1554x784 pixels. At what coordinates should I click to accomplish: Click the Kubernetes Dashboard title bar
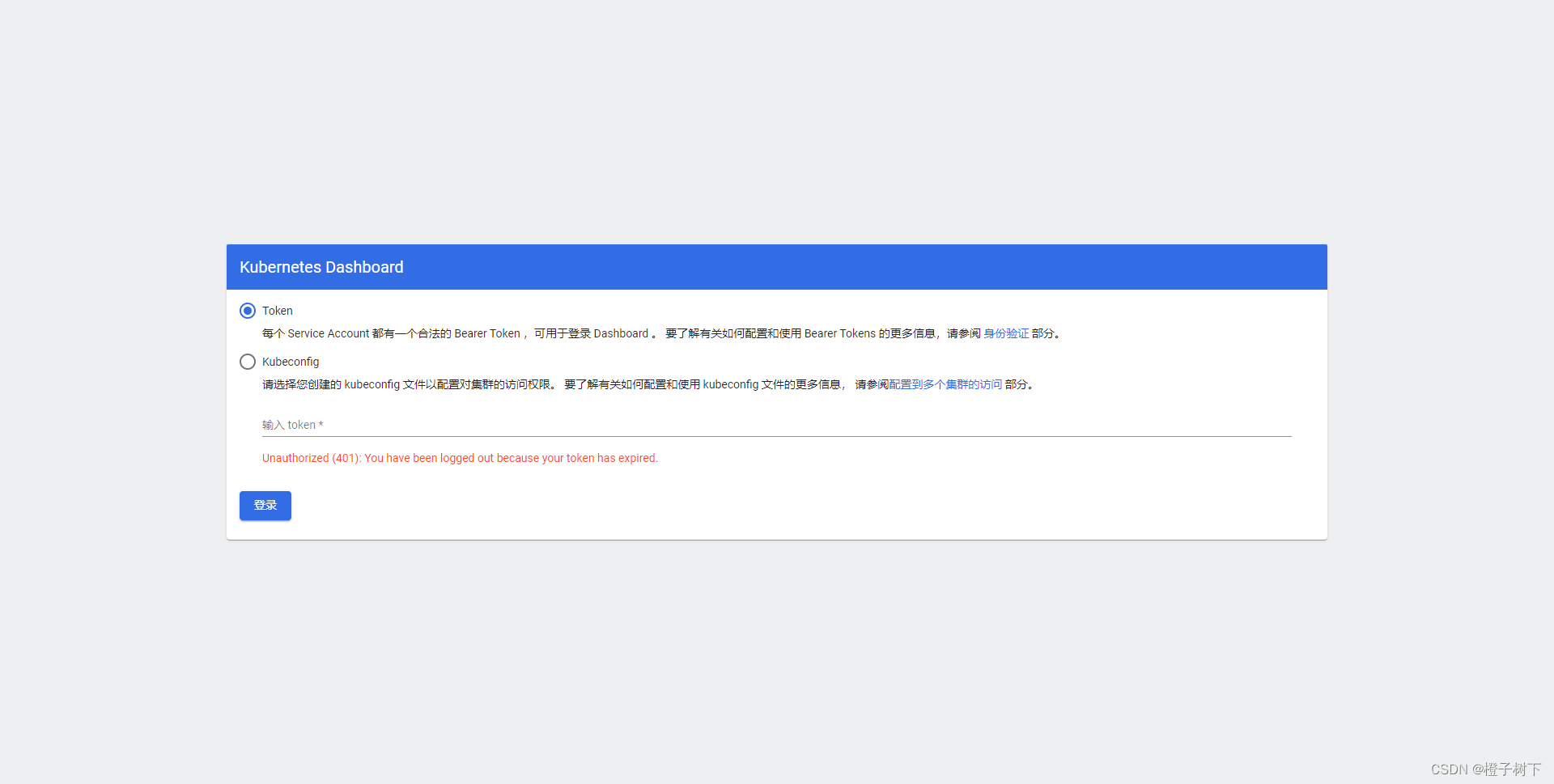321,267
